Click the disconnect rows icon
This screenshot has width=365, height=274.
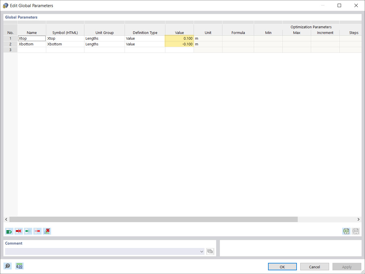[37, 231]
